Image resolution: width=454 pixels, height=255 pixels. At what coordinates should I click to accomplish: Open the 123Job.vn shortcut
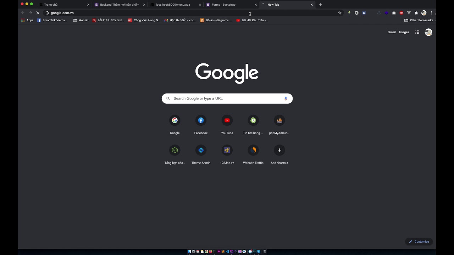[227, 155]
